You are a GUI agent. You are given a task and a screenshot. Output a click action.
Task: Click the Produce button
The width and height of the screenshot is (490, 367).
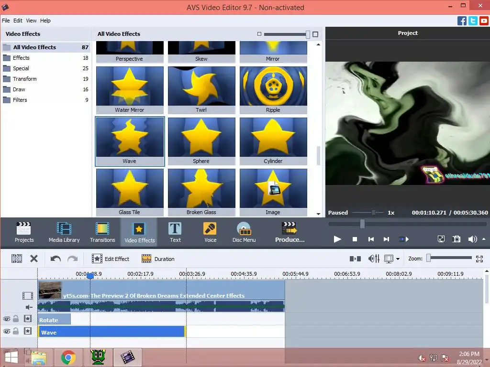point(290,232)
